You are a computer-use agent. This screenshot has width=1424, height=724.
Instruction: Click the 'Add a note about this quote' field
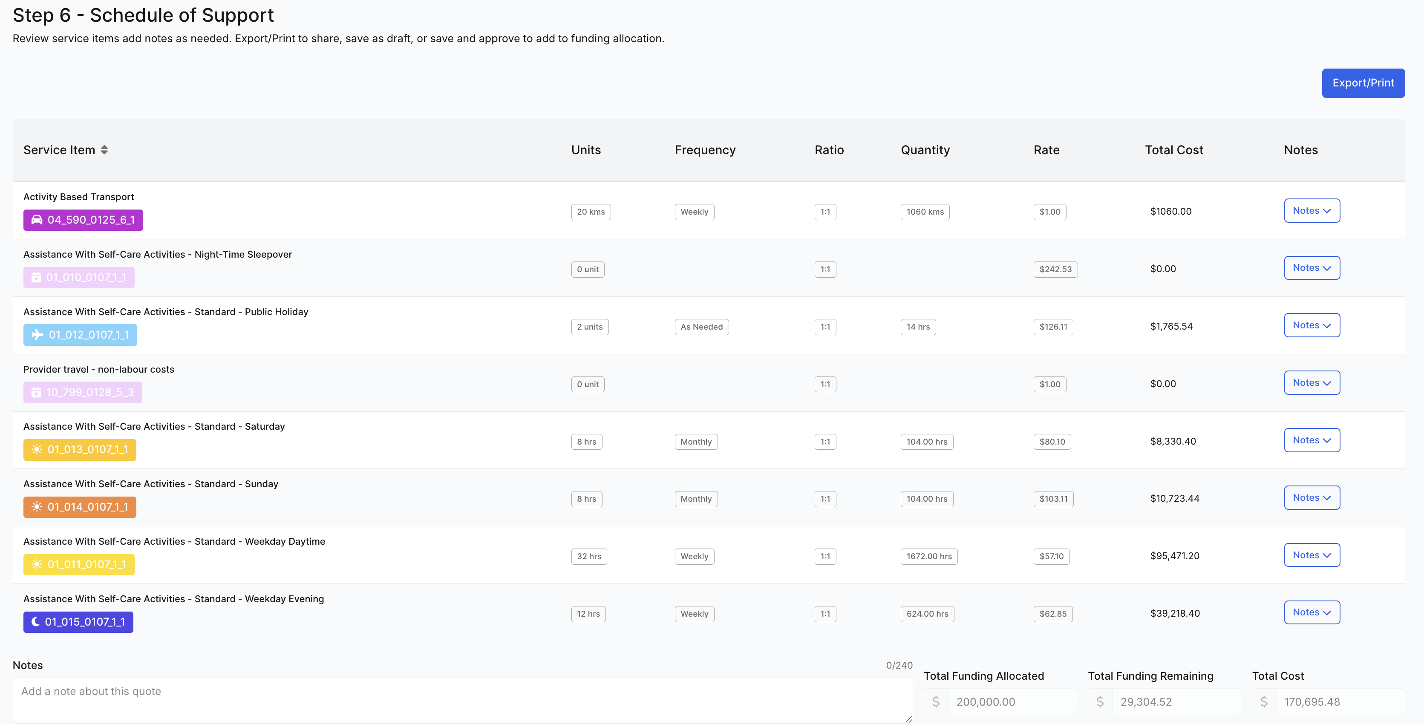(462, 700)
